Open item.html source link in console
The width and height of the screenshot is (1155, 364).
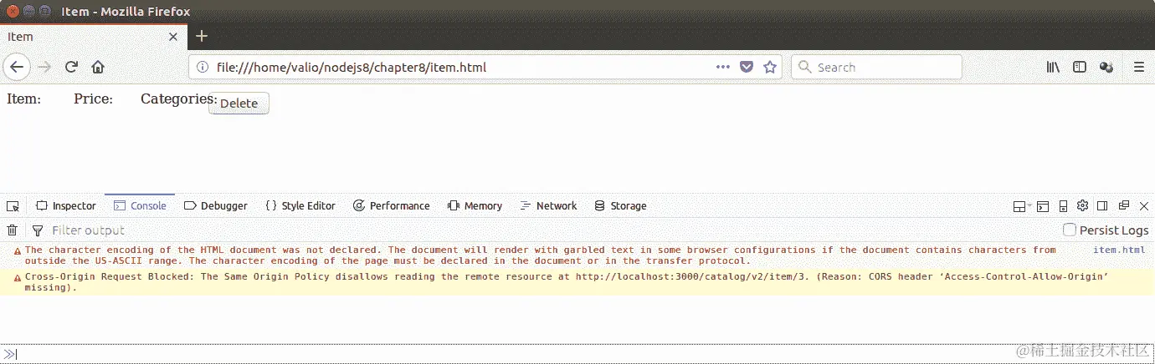[1119, 250]
